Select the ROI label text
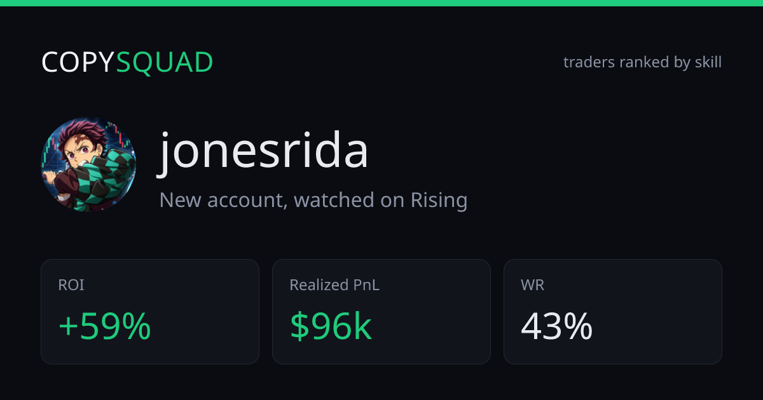Image resolution: width=763 pixels, height=400 pixels. (x=71, y=286)
